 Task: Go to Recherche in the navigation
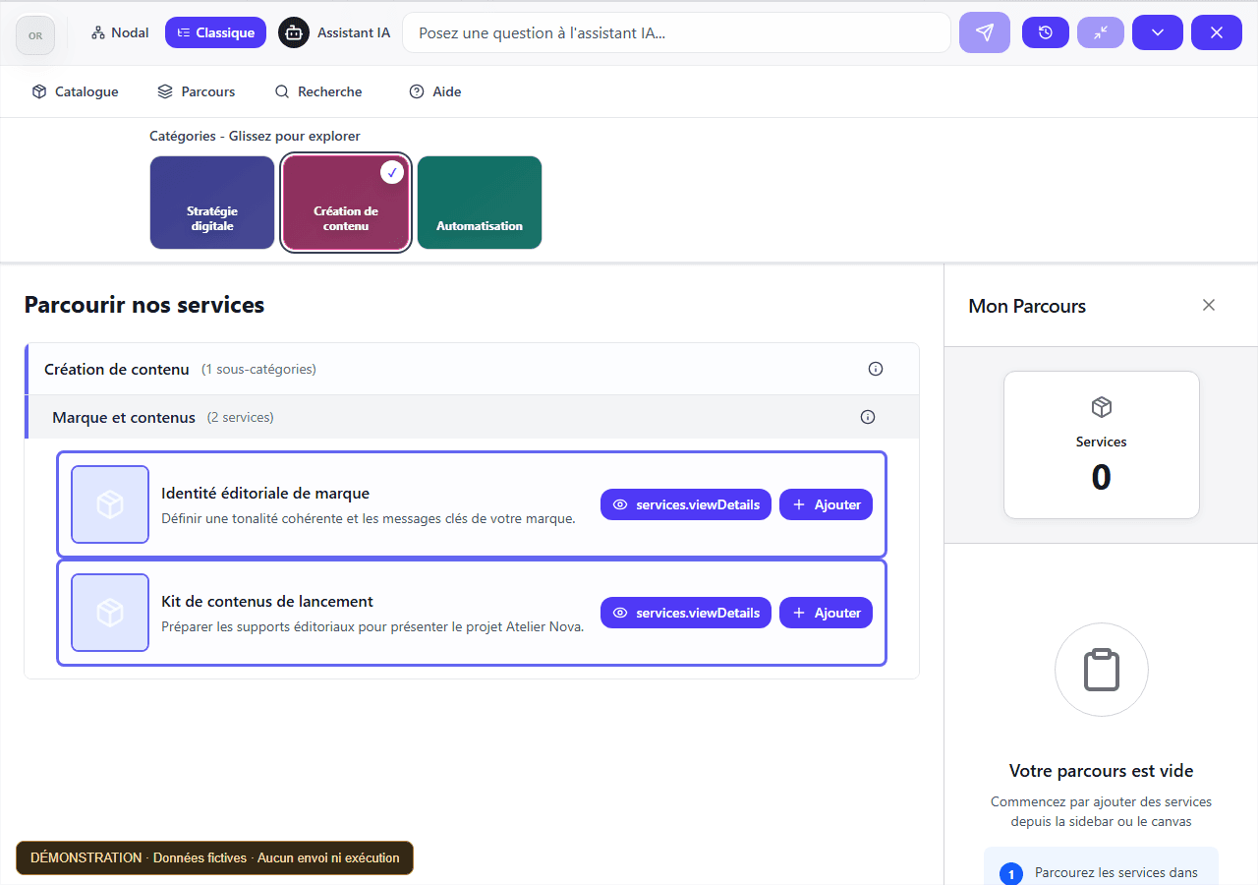click(x=318, y=91)
